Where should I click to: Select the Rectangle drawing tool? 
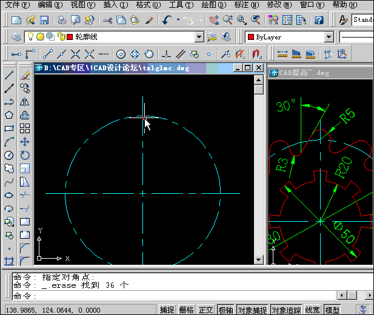point(9,128)
